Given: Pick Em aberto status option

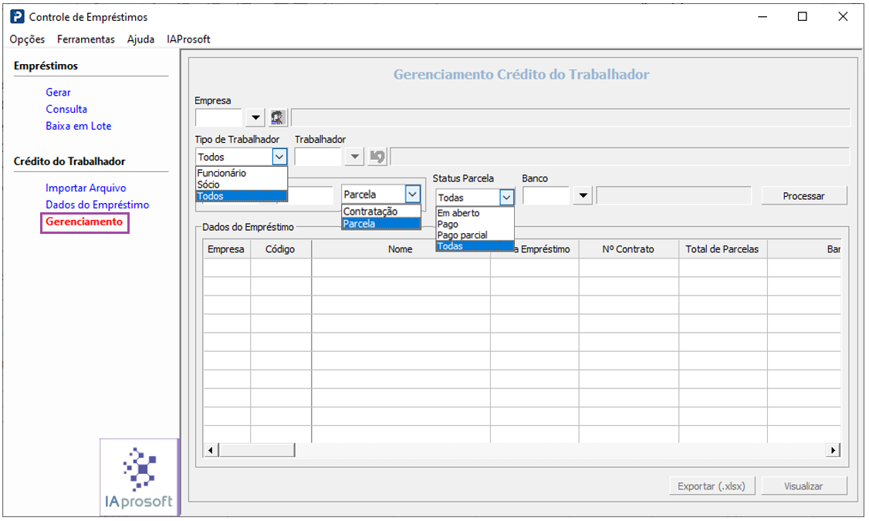Looking at the screenshot, I should click(x=458, y=213).
